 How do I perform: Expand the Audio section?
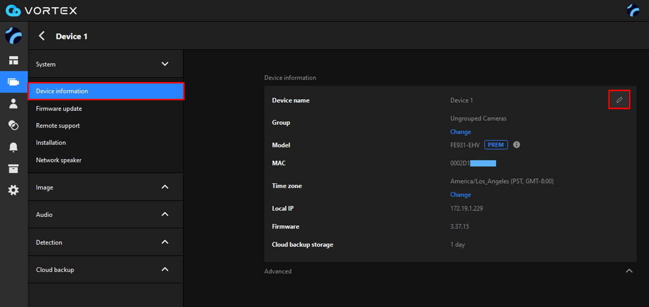tap(165, 214)
